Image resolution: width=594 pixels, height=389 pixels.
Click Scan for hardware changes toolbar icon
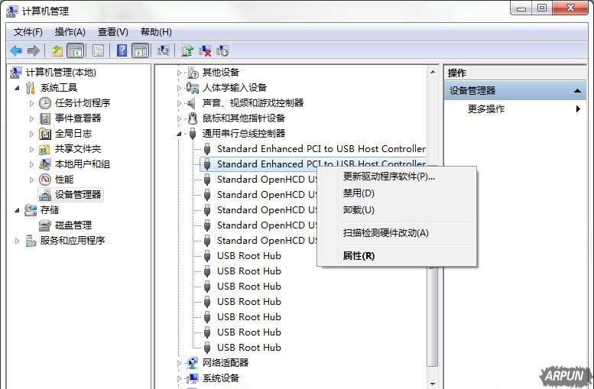(x=164, y=50)
